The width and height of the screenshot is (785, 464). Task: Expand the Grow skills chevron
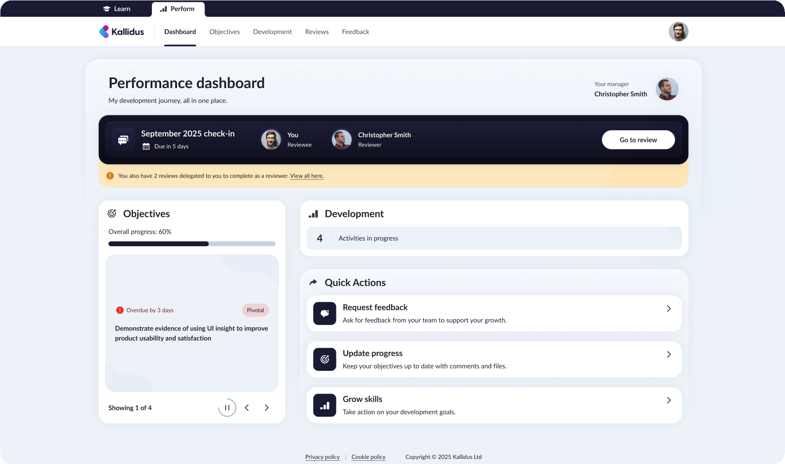(x=669, y=400)
